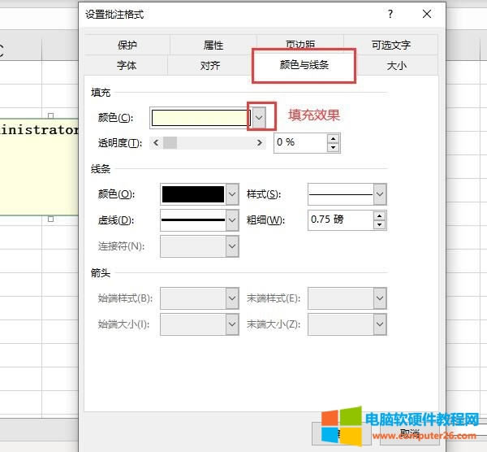Switch to the 对齐 tab
This screenshot has width=487, height=452.
(x=210, y=65)
